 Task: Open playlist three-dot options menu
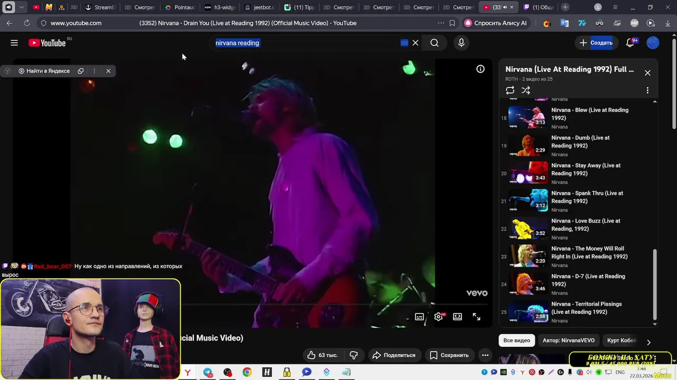tap(647, 90)
